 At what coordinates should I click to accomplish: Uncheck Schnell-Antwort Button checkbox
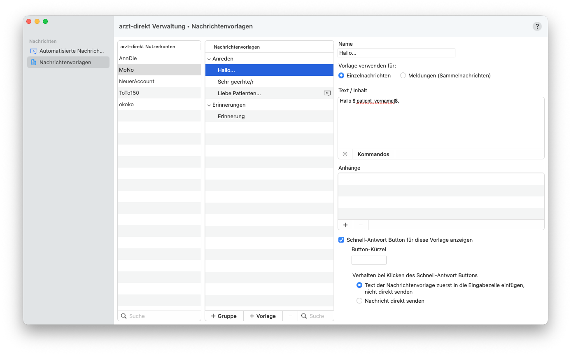click(341, 240)
